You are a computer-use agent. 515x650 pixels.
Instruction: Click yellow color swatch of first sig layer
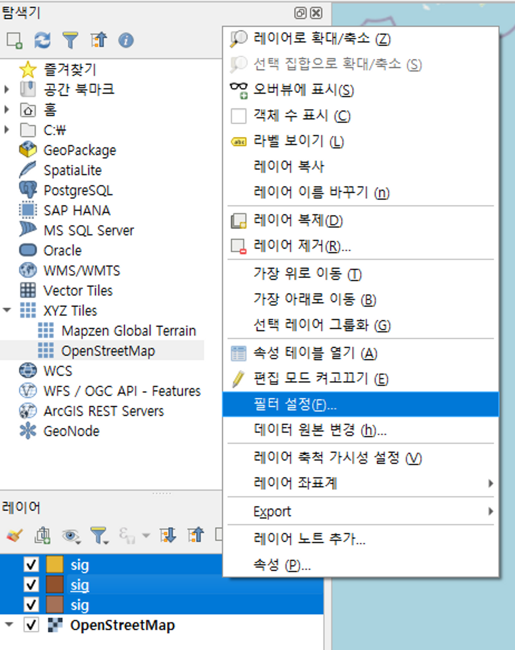[55, 565]
